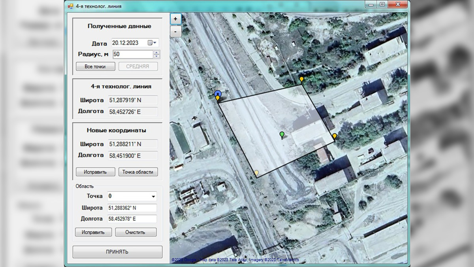Increase the Радиус value with up arrow

157,52
